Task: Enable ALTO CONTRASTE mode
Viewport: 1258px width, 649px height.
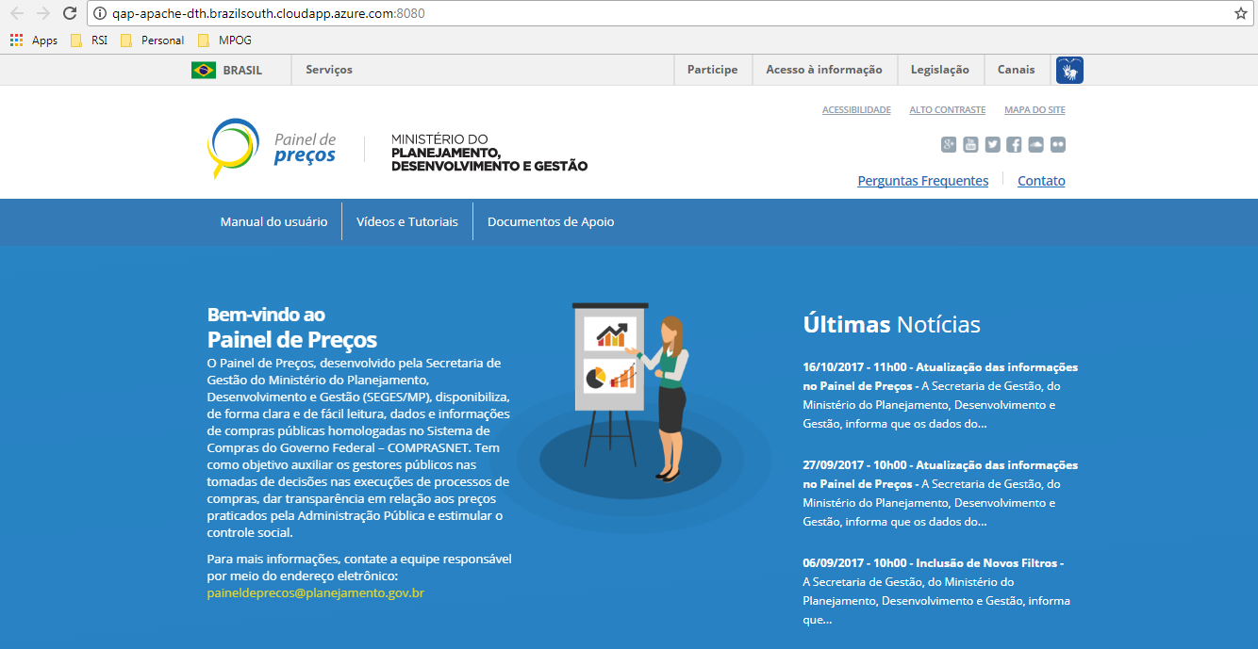Action: pos(948,110)
